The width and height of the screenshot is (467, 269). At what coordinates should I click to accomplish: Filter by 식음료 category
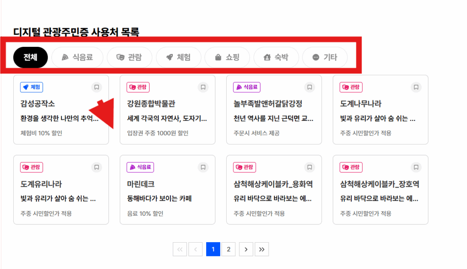pos(77,57)
